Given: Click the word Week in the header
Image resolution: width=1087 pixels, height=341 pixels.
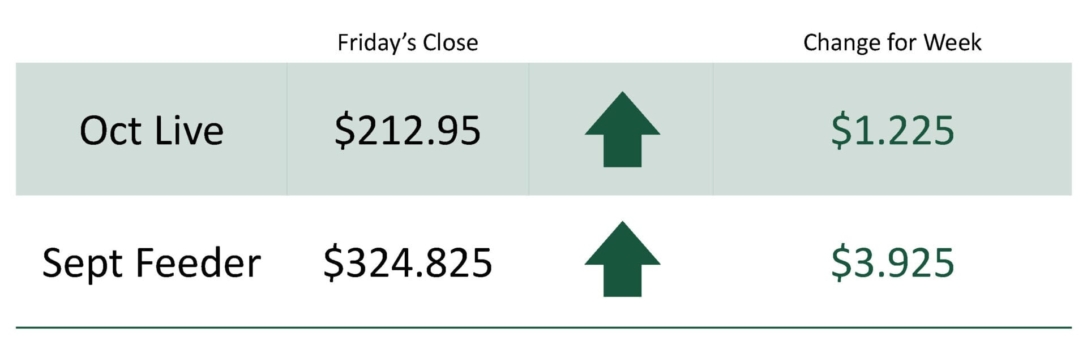Looking at the screenshot, I should (953, 43).
